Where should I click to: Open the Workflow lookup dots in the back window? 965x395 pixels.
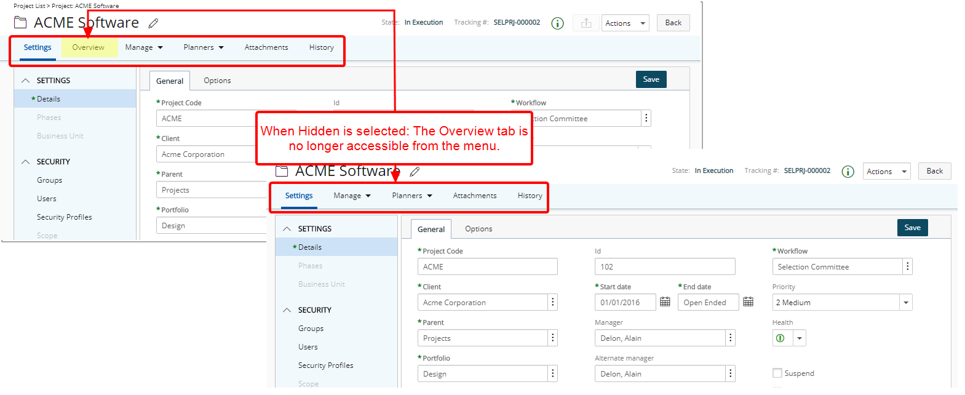pos(646,118)
